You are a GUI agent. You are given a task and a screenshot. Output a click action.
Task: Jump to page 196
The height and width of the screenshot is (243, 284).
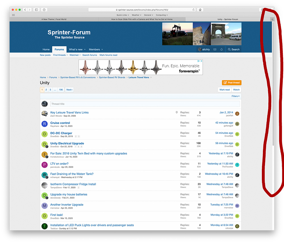coord(61,90)
